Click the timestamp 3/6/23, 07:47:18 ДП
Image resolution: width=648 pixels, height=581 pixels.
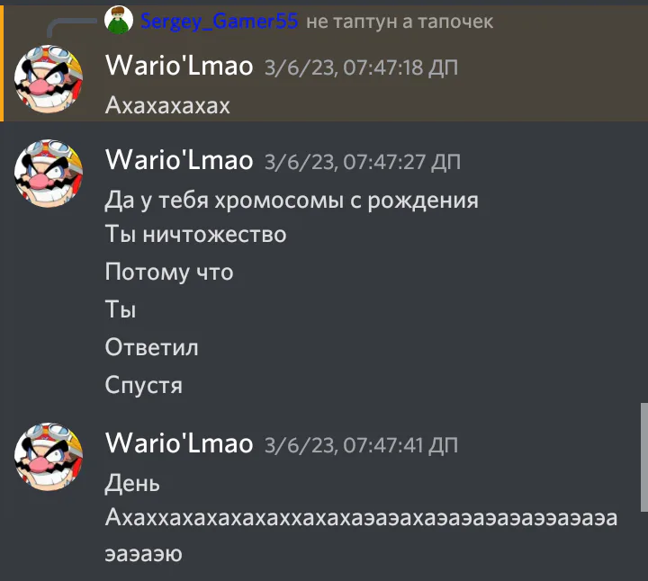coord(361,67)
